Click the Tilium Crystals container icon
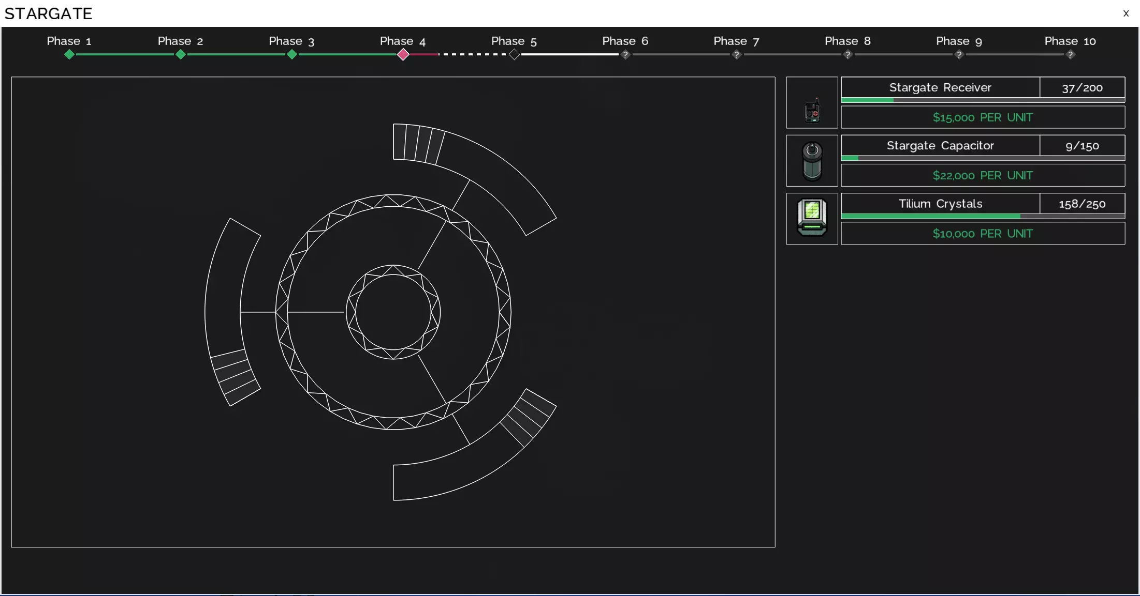Screen dimensions: 1140x596 [x=812, y=218]
